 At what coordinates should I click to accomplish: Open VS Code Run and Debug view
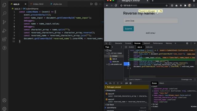pos(4,31)
